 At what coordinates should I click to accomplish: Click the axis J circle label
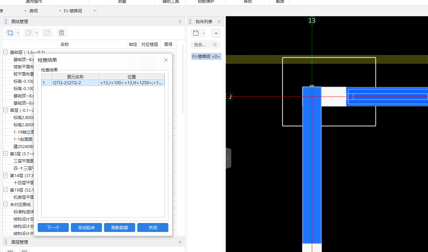(230, 97)
